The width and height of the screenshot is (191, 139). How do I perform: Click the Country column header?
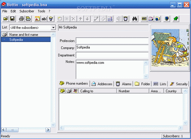point(173,91)
